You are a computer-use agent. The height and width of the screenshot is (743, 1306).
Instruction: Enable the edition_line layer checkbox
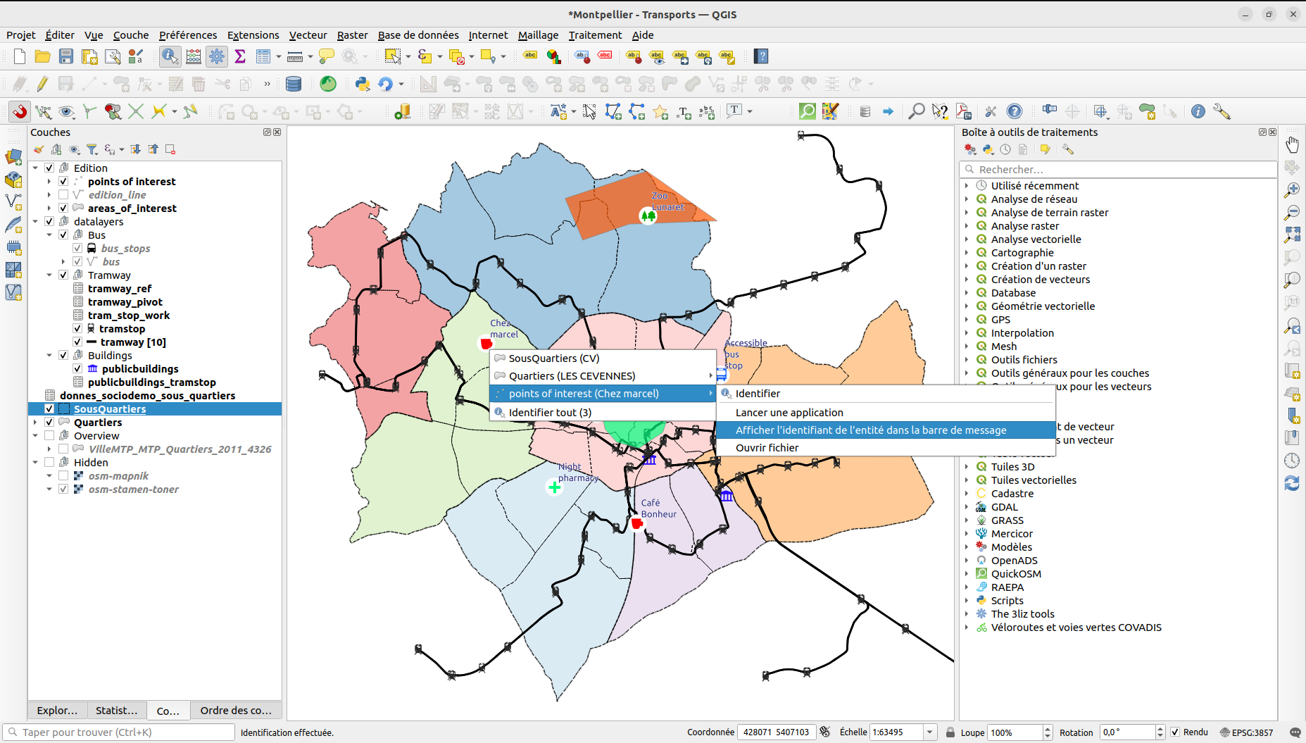coord(63,195)
